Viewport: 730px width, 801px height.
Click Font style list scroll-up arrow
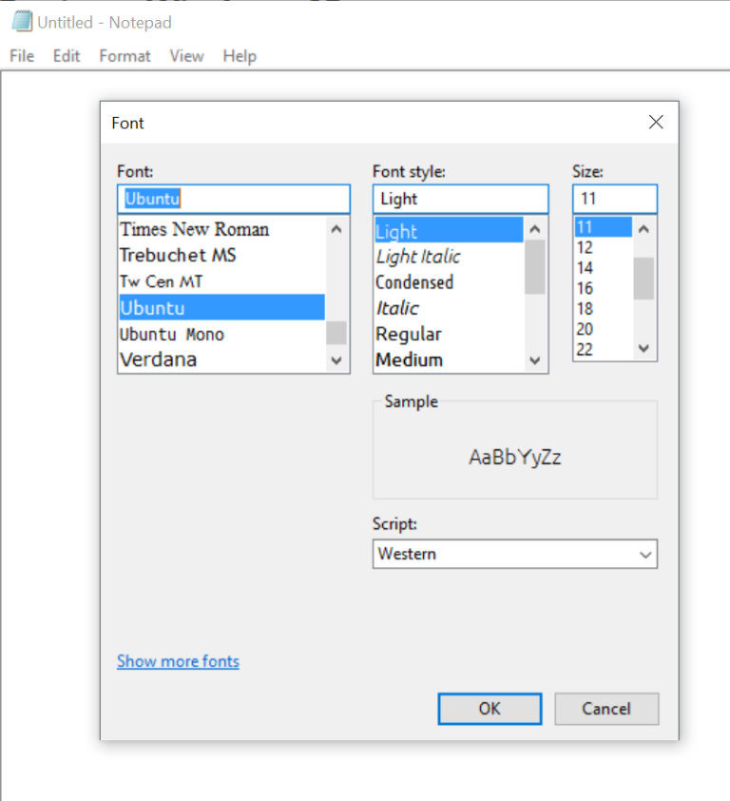(x=535, y=229)
